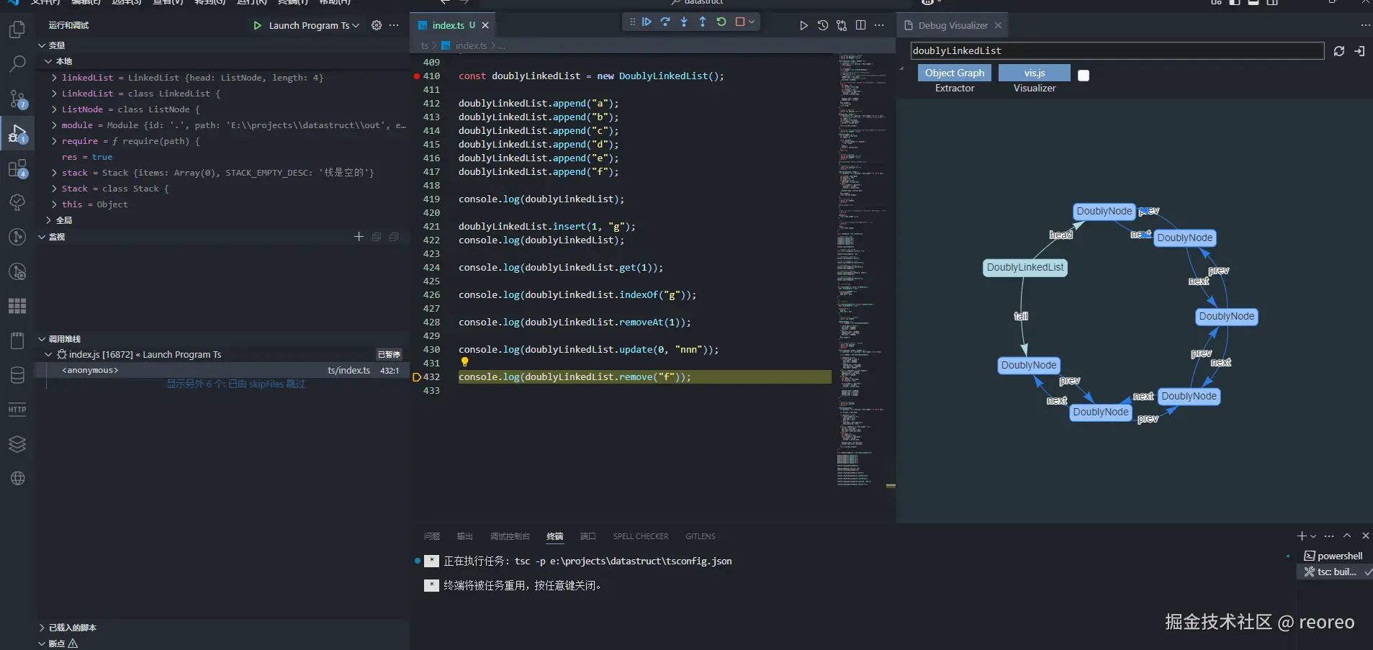Choose the vis.js visualizer button

pos(1034,73)
